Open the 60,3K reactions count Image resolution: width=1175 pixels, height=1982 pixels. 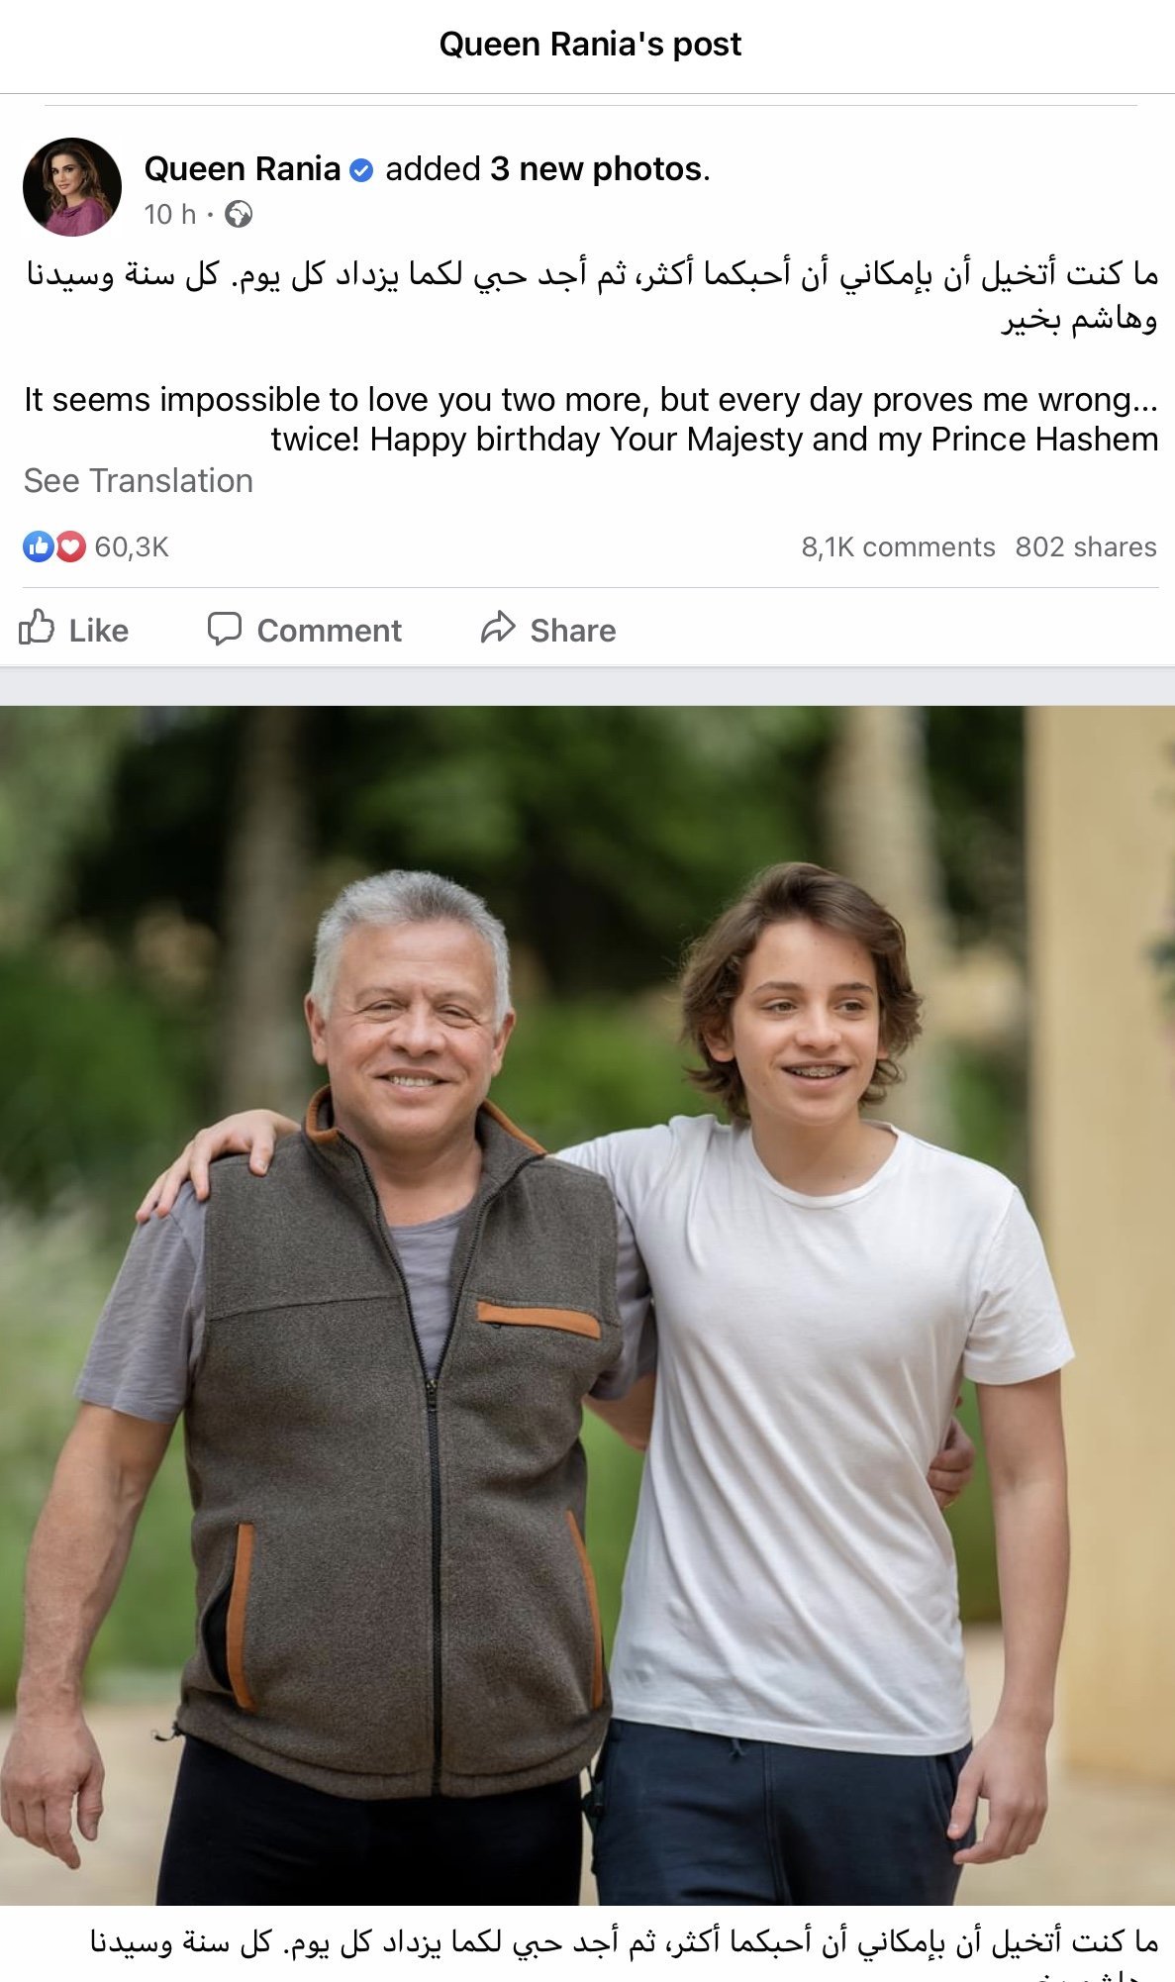point(132,547)
